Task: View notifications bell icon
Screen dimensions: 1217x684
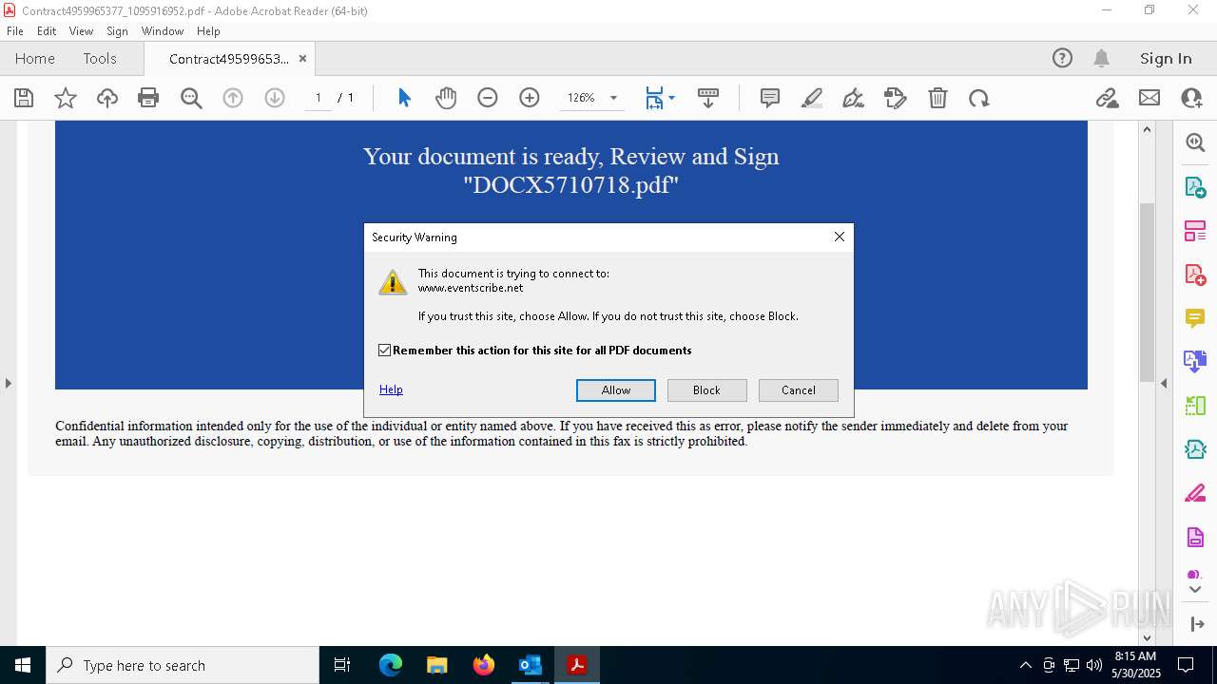Action: (x=1102, y=58)
